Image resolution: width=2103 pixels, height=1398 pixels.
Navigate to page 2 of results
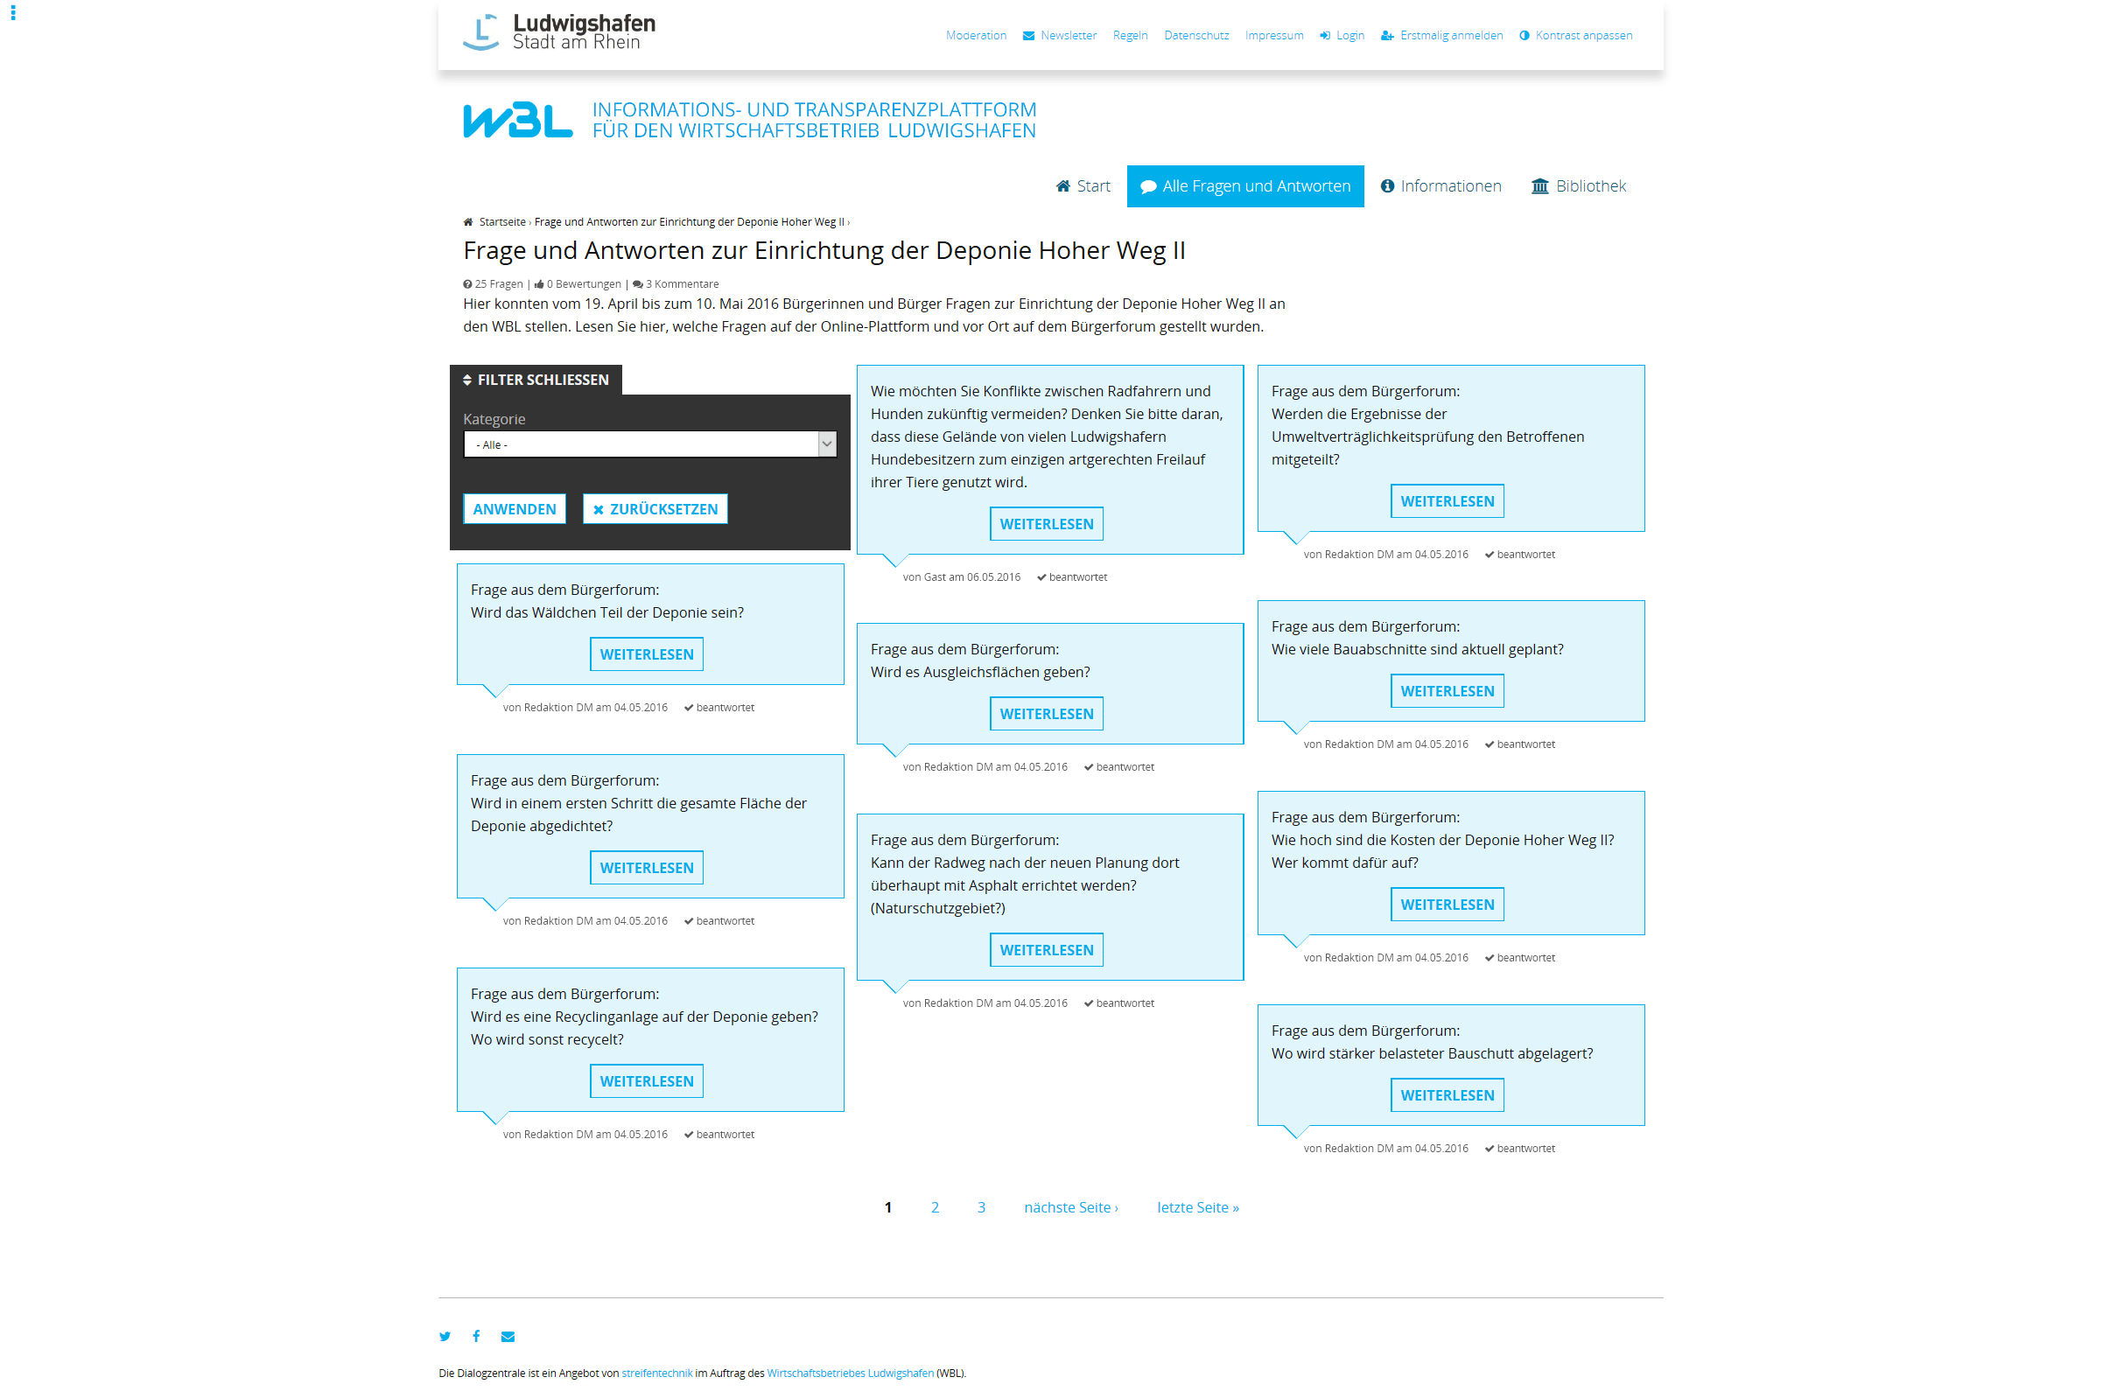click(935, 1206)
